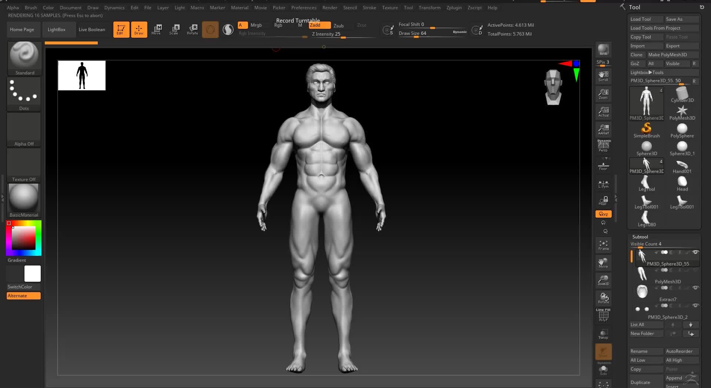Screen dimensions: 711x388
Task: Open the Render menu
Action: [330, 7]
